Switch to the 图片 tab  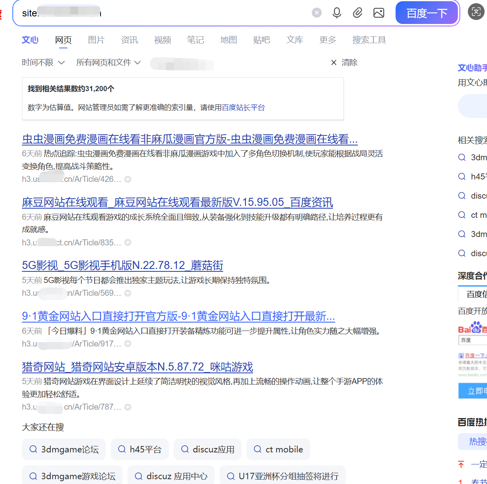point(96,40)
